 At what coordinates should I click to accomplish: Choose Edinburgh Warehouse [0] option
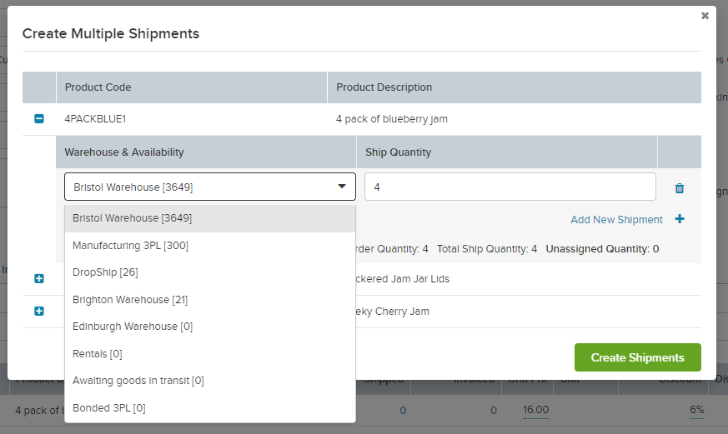point(133,327)
